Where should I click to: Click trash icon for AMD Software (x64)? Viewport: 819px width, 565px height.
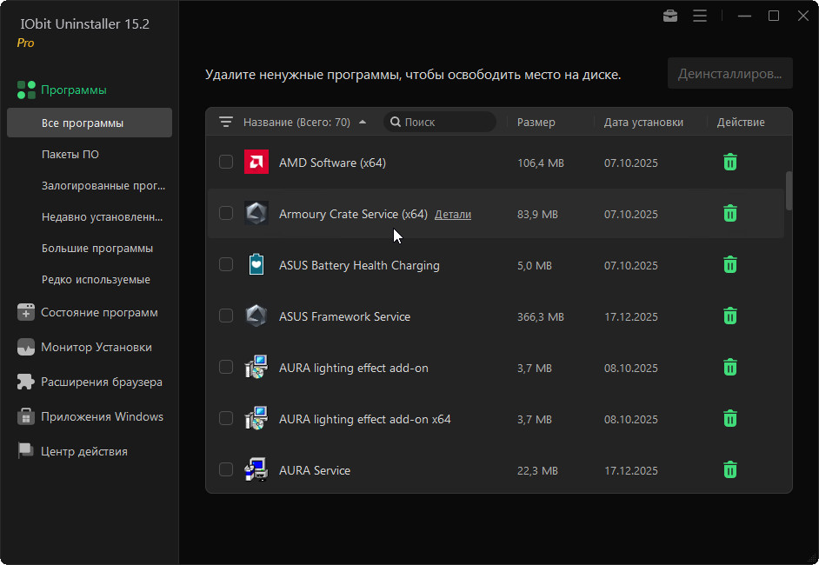730,163
